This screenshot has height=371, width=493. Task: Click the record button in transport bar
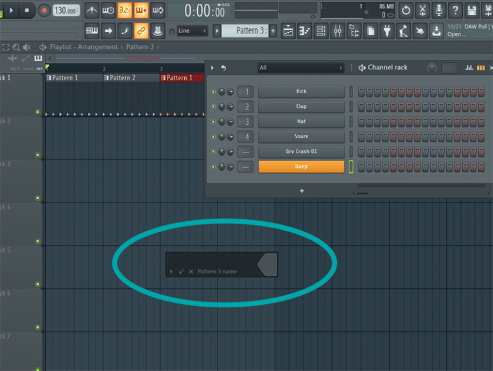click(44, 10)
